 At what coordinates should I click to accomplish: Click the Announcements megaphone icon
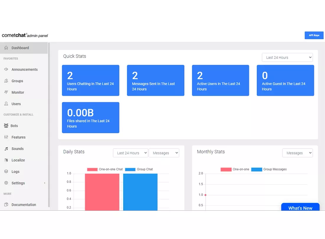6,70
